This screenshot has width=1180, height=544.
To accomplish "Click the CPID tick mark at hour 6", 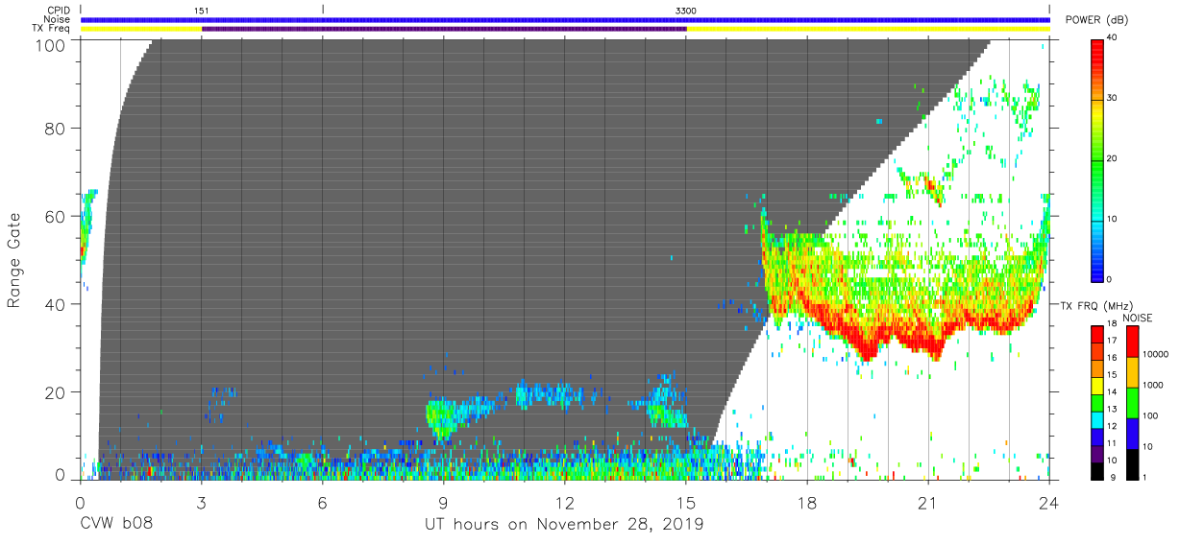I will (323, 10).
